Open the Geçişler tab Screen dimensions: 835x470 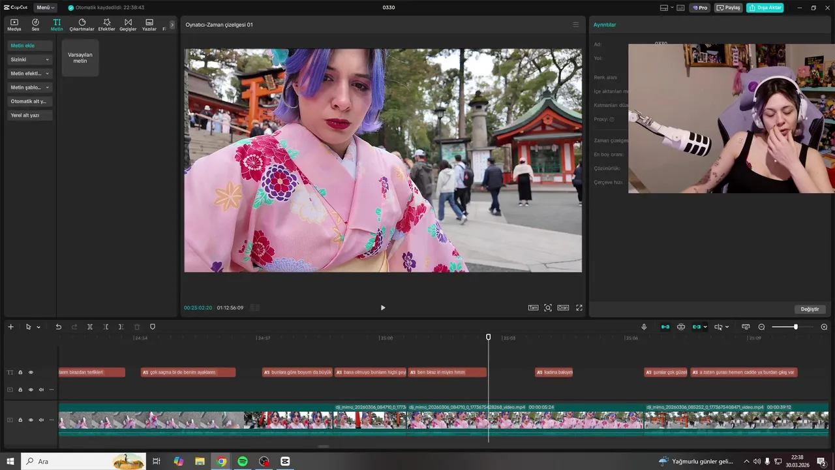pyautogui.click(x=128, y=25)
